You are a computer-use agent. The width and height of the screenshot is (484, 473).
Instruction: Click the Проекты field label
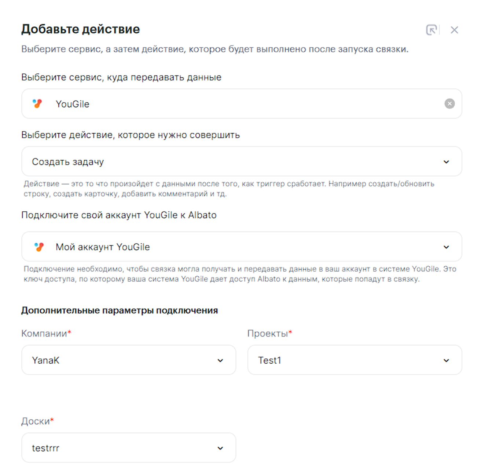tap(268, 333)
